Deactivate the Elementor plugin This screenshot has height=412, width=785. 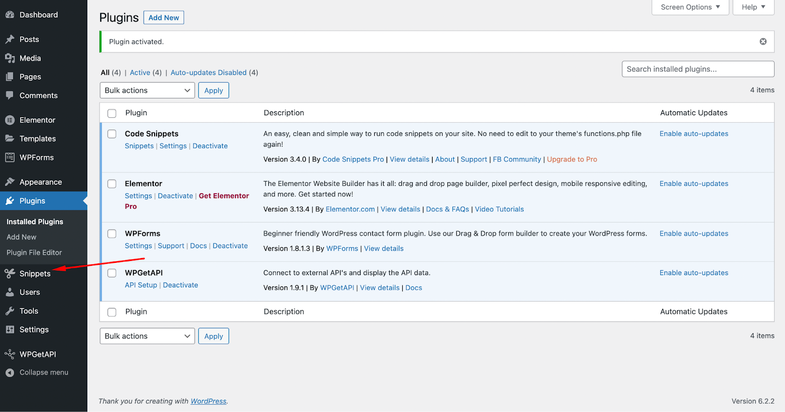click(175, 196)
